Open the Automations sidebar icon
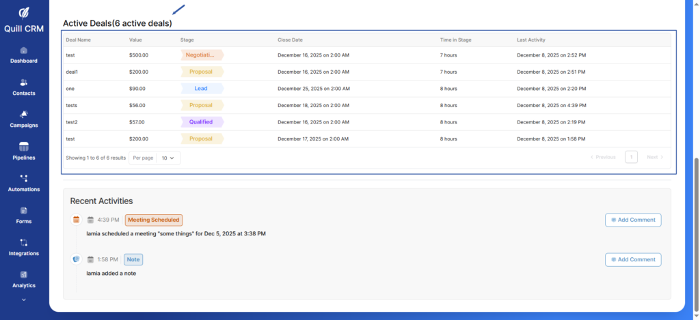This screenshot has height=320, width=700. (x=24, y=178)
